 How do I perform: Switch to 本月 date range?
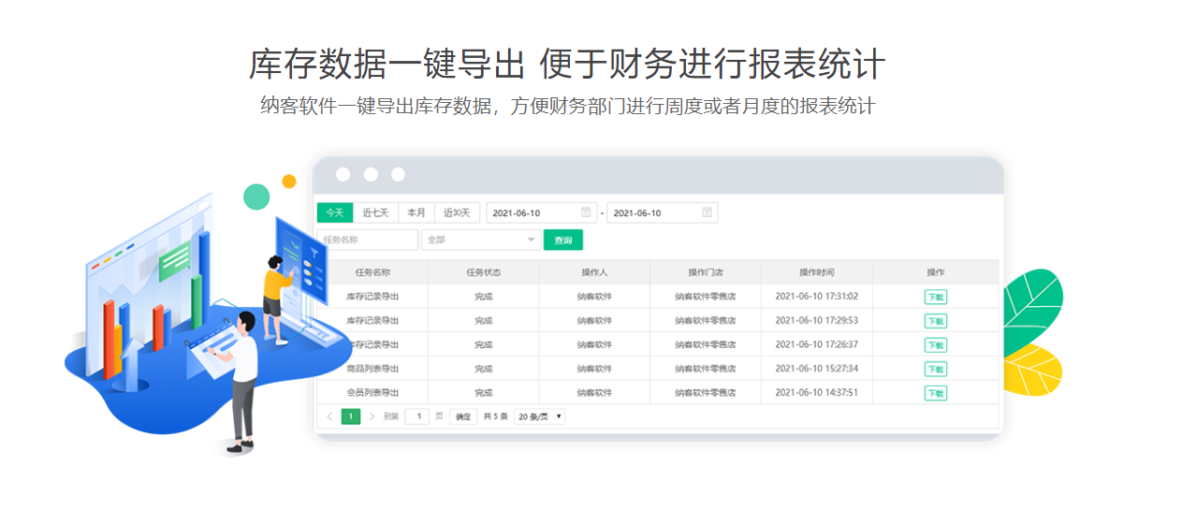[x=416, y=212]
